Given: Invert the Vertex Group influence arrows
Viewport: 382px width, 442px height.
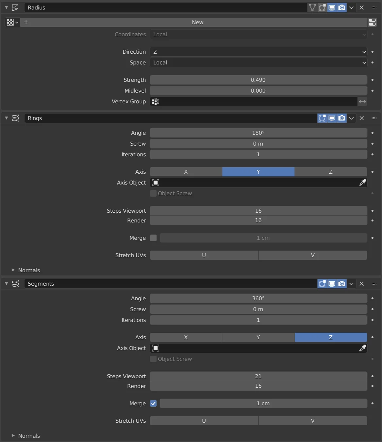Looking at the screenshot, I should tap(362, 102).
